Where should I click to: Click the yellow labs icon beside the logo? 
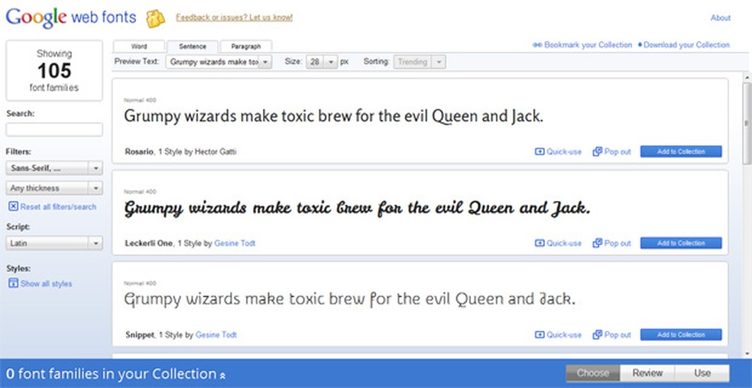point(155,18)
